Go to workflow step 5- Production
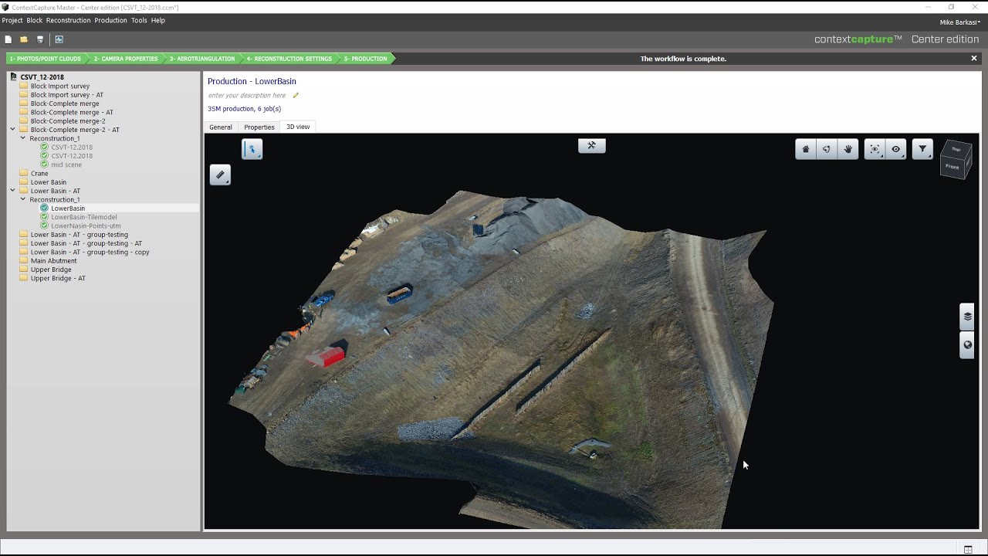Image resolution: width=988 pixels, height=556 pixels. [366, 59]
